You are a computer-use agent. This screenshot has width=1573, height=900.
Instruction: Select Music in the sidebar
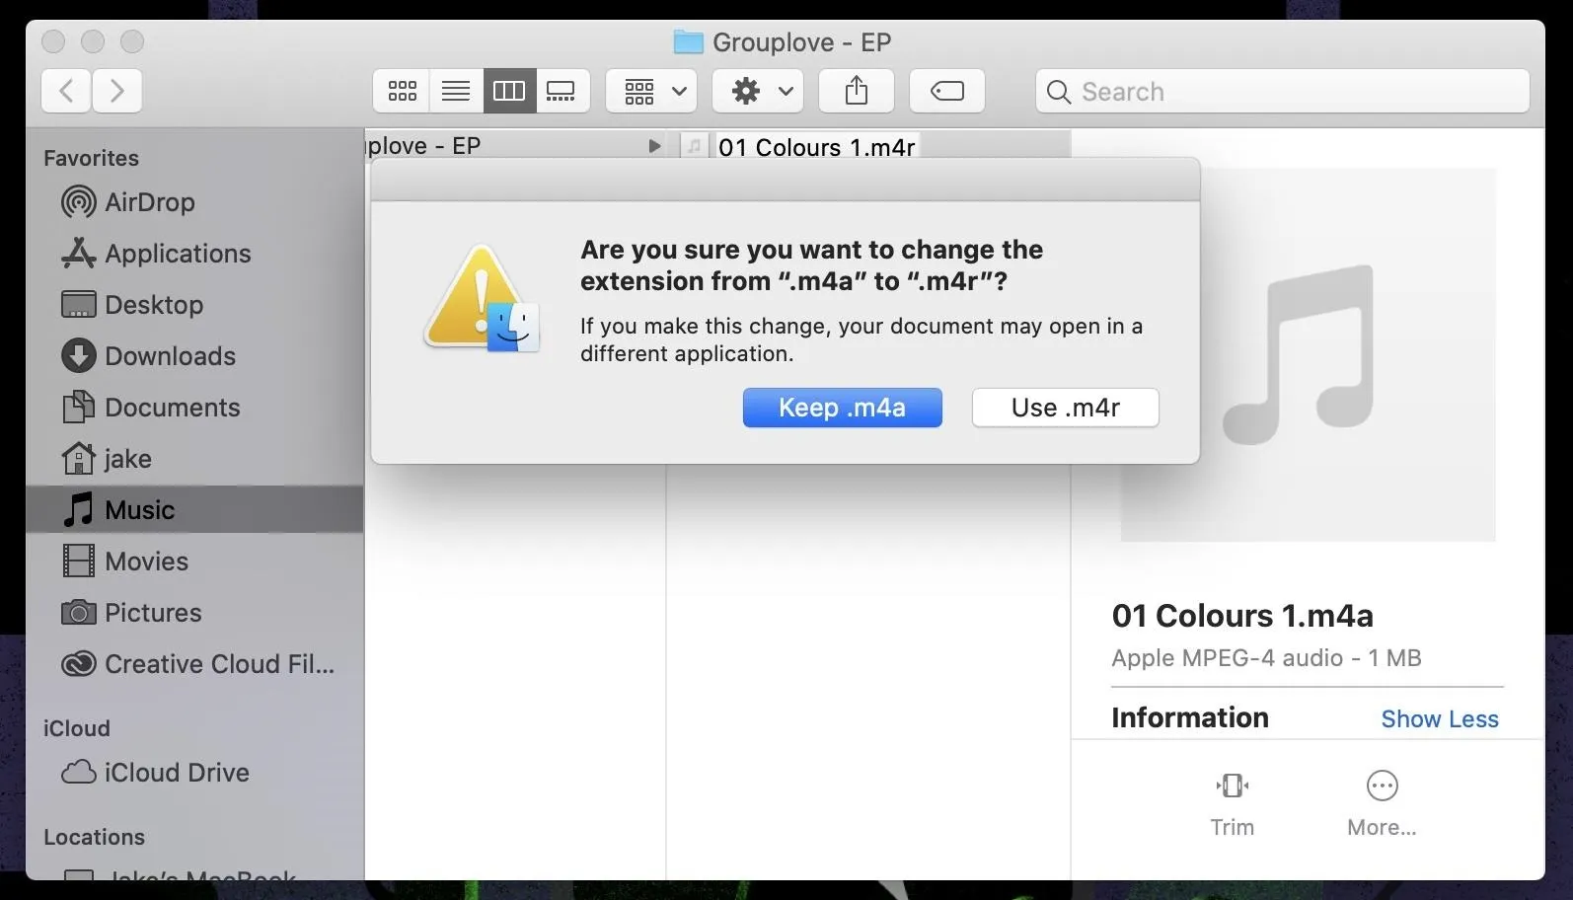click(194, 510)
